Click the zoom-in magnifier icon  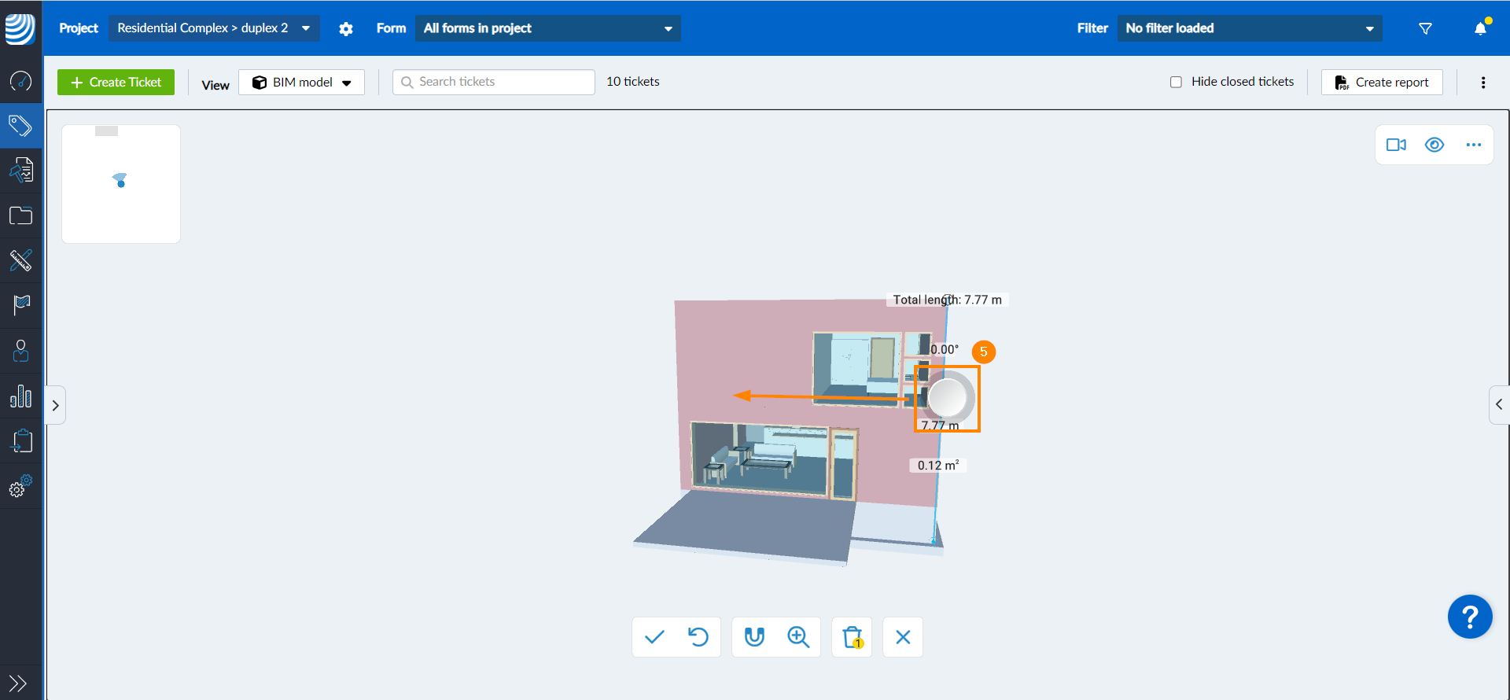pyautogui.click(x=798, y=637)
